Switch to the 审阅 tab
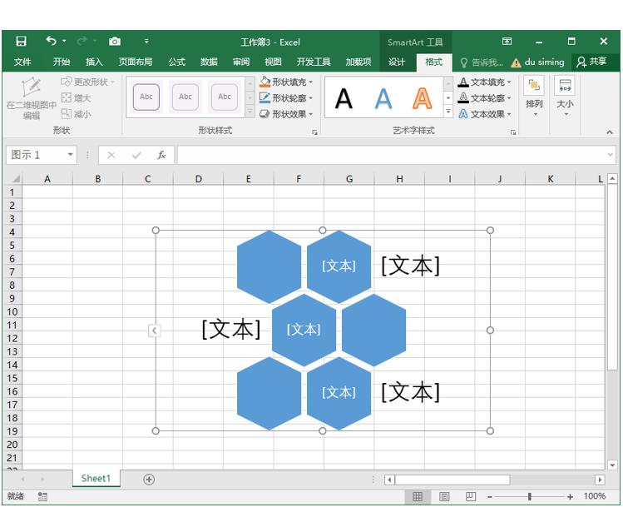Image resolution: width=623 pixels, height=532 pixels. pyautogui.click(x=241, y=62)
